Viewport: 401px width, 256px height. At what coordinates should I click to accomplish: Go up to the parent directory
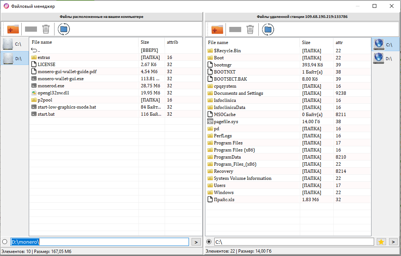(x=39, y=50)
